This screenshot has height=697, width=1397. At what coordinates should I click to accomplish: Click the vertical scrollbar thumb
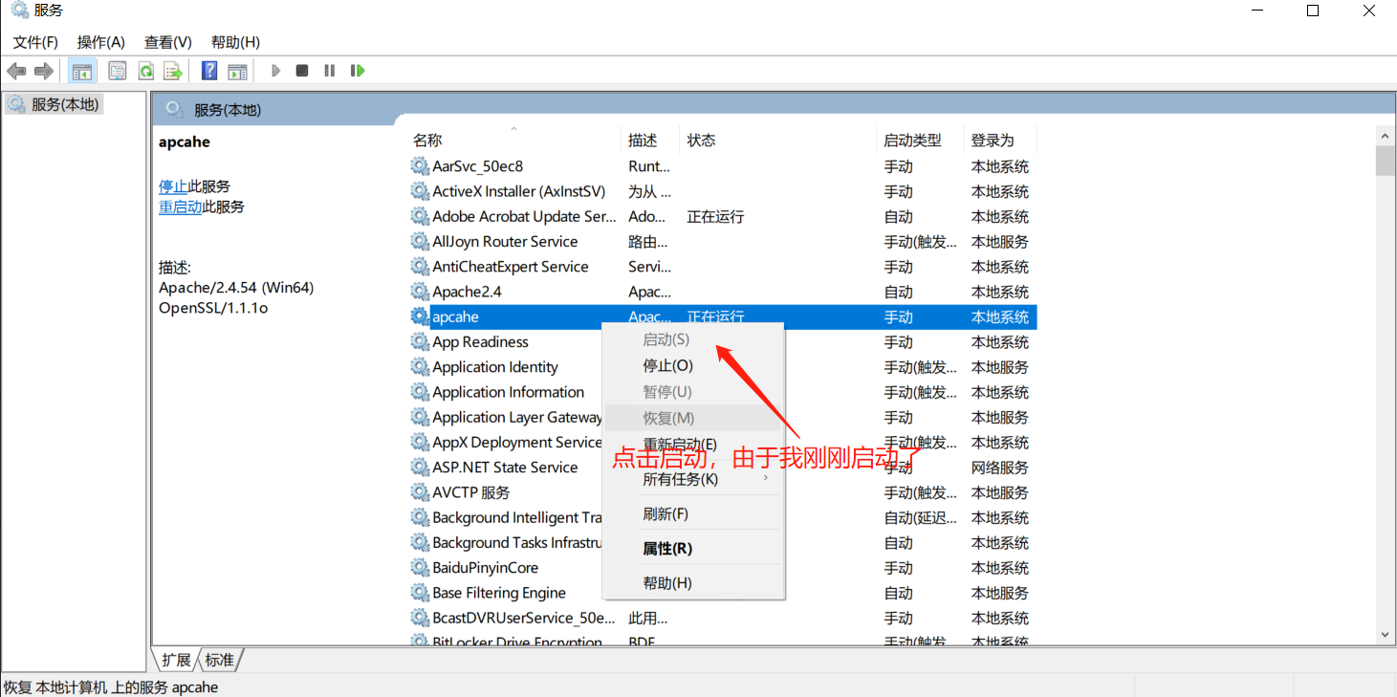pyautogui.click(x=1385, y=161)
